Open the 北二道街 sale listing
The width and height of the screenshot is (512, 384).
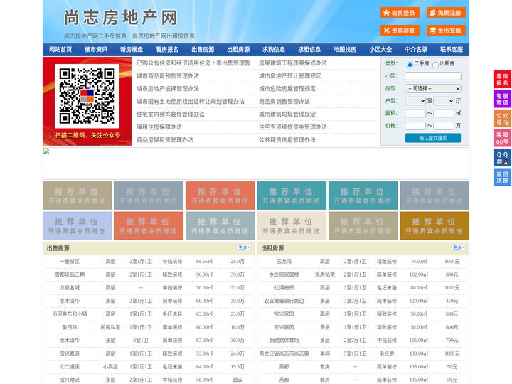pos(70,367)
